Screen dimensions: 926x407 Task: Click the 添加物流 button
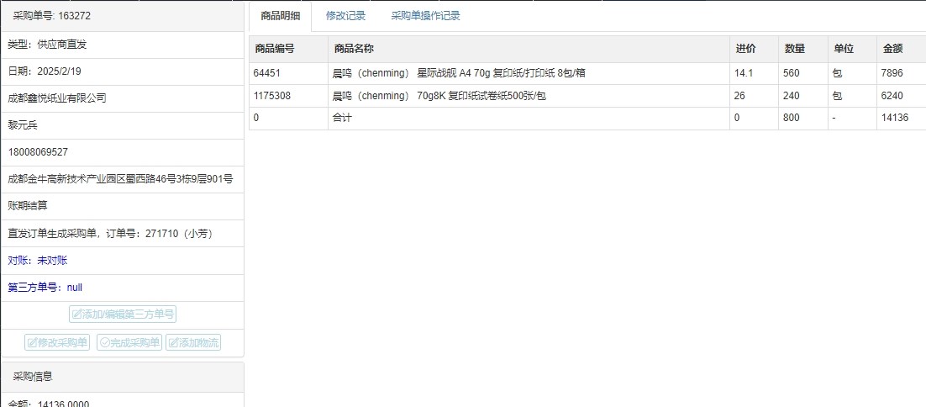coord(194,342)
